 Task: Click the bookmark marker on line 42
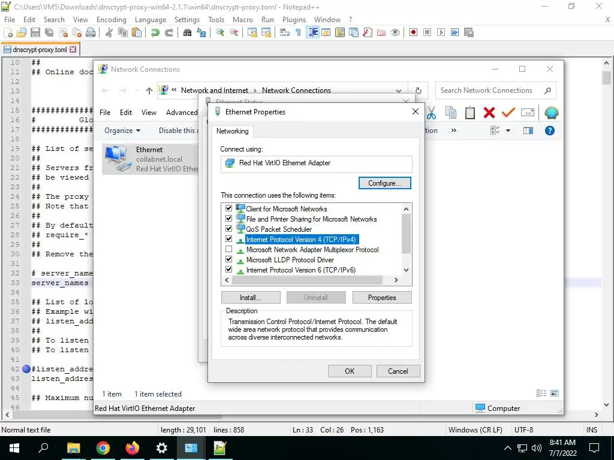coord(26,368)
